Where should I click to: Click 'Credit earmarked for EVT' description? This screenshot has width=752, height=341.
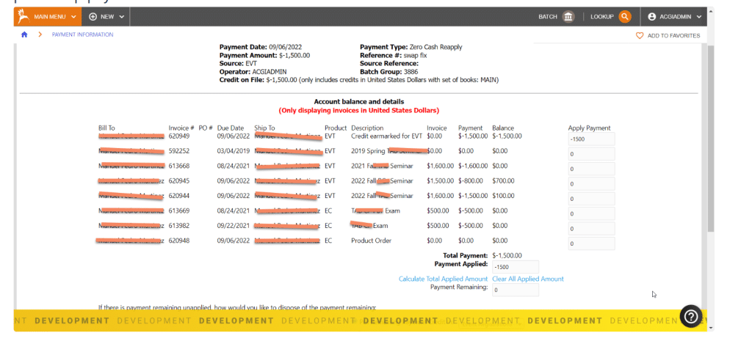386,136
